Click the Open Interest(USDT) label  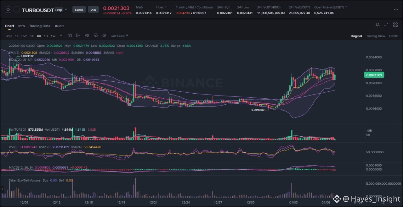[329, 7]
